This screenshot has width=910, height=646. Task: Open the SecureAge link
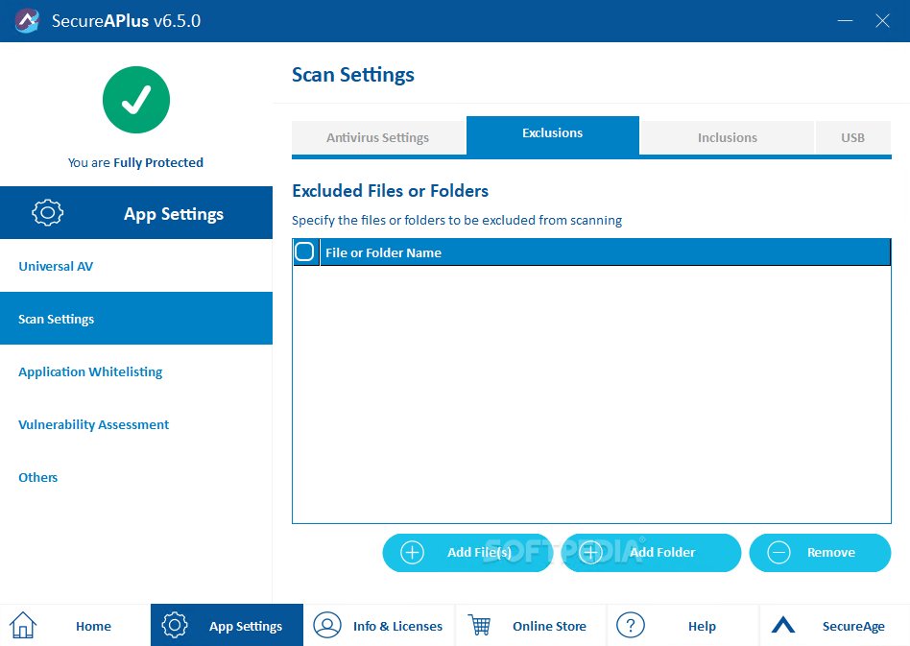coord(835,625)
